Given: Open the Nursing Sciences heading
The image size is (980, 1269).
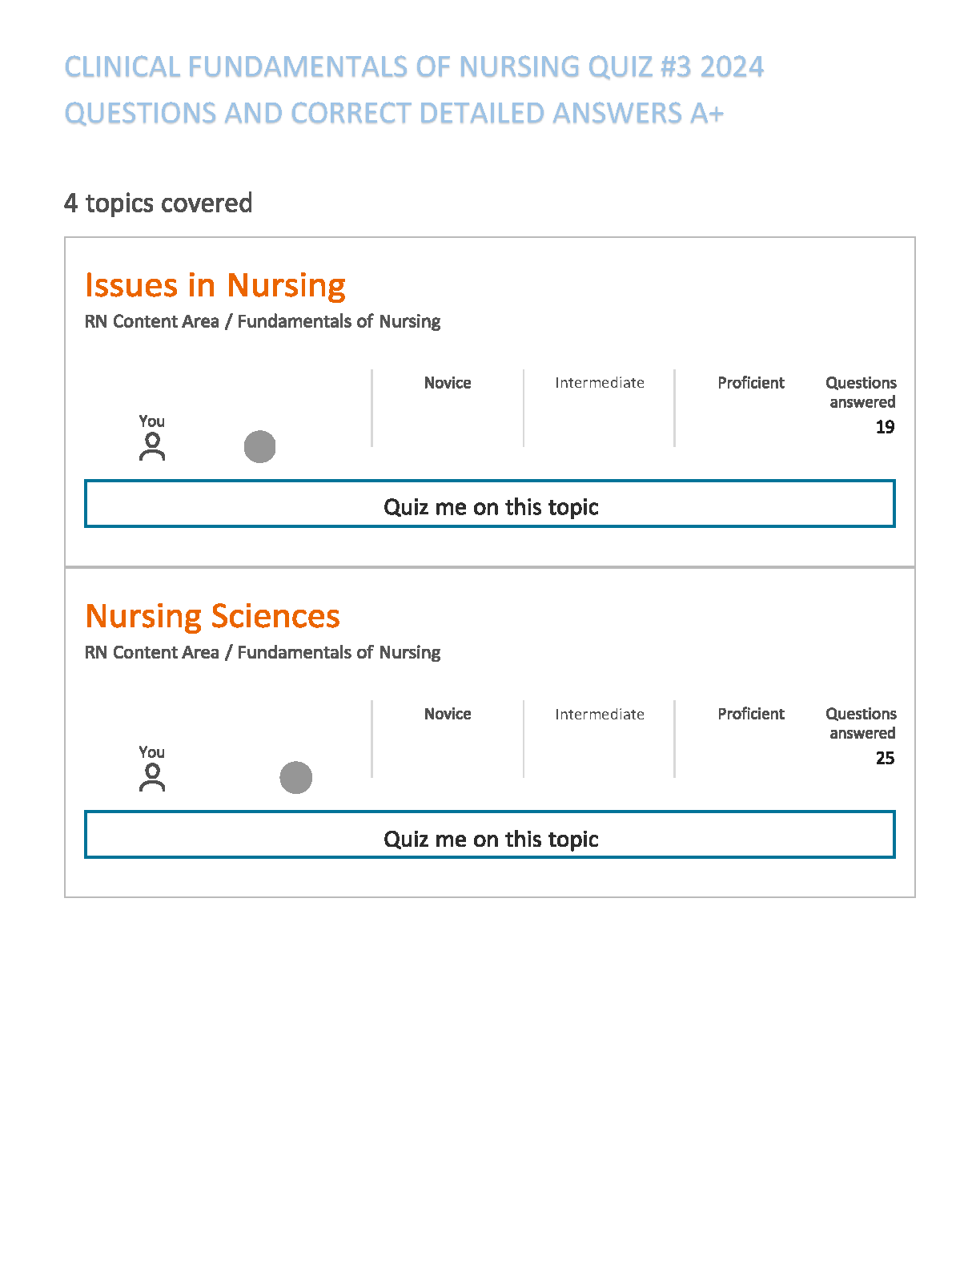Looking at the screenshot, I should (x=212, y=616).
